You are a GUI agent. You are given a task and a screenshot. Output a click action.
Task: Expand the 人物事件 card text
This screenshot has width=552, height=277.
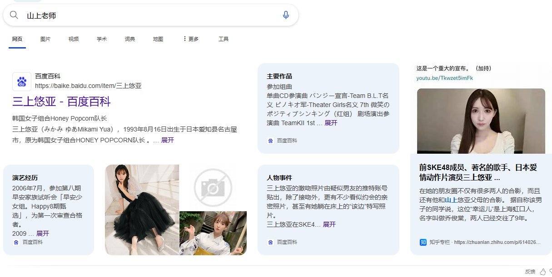pos(329,224)
